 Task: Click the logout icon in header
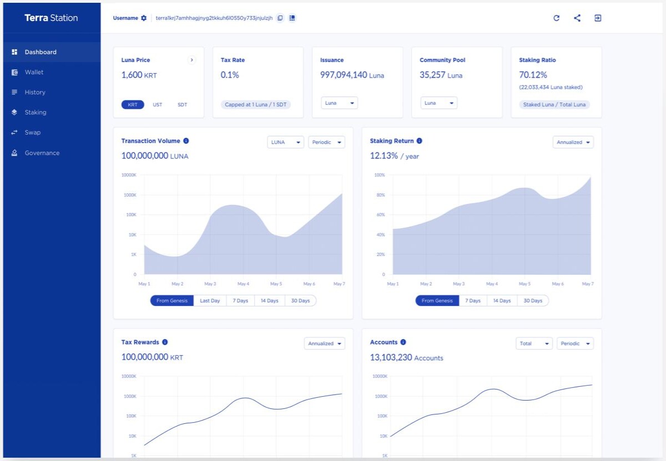coord(598,18)
